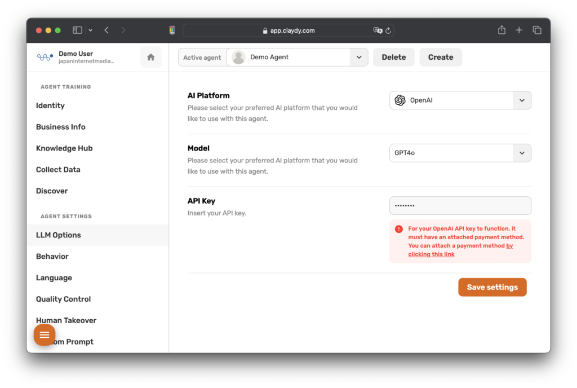Click the Safari sidebar toggle icon
Screen dimensions: 577x388
pyautogui.click(x=78, y=30)
